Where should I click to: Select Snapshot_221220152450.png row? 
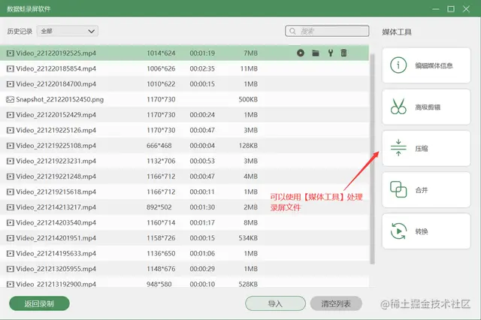pyautogui.click(x=184, y=99)
